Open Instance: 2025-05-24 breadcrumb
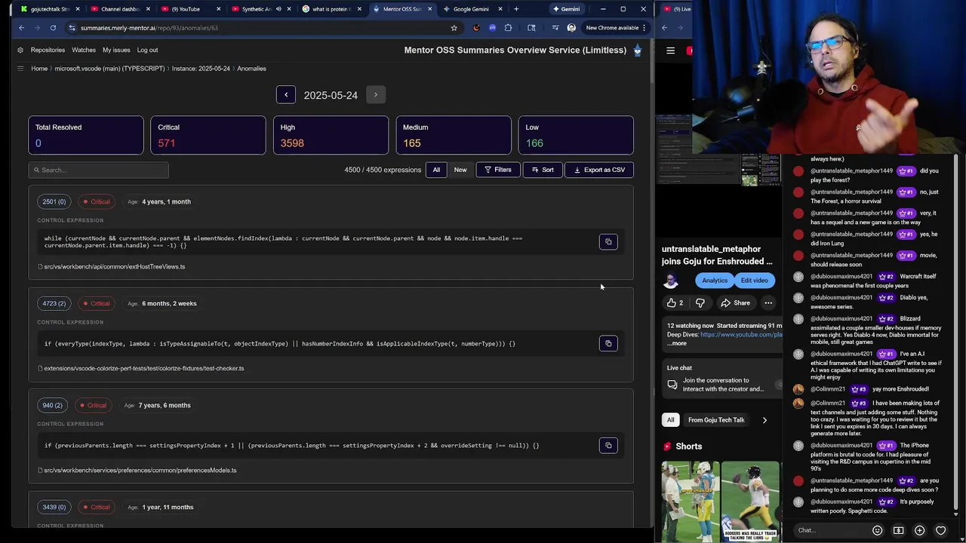The width and height of the screenshot is (966, 543). coord(201,69)
